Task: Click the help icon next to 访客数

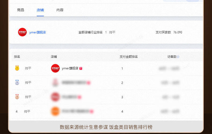Action: (x=178, y=57)
